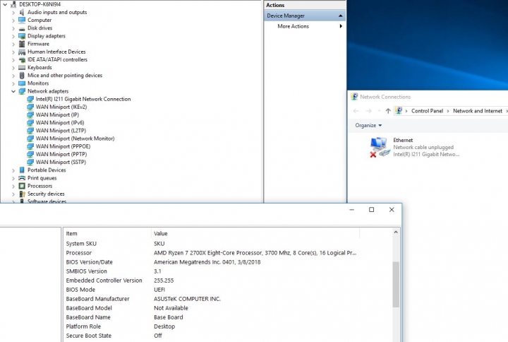This screenshot has height=342, width=508.
Task: Open the More Actions submenu
Action: (341, 26)
